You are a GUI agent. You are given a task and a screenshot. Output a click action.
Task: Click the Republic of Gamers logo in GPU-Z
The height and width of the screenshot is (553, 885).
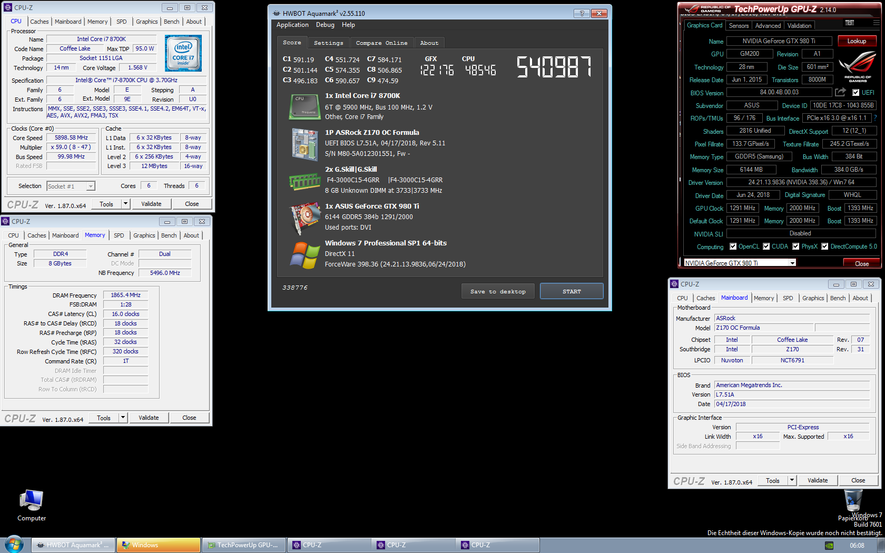(x=858, y=66)
